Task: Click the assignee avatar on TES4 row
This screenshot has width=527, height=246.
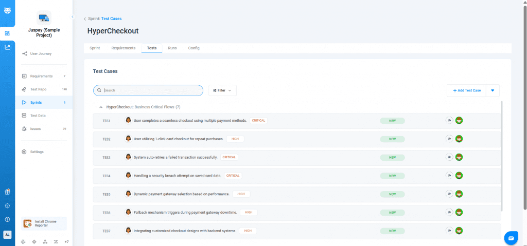Action: [459, 176]
